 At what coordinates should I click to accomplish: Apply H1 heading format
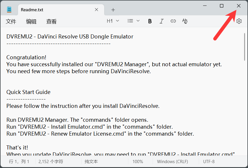[x=110, y=21]
